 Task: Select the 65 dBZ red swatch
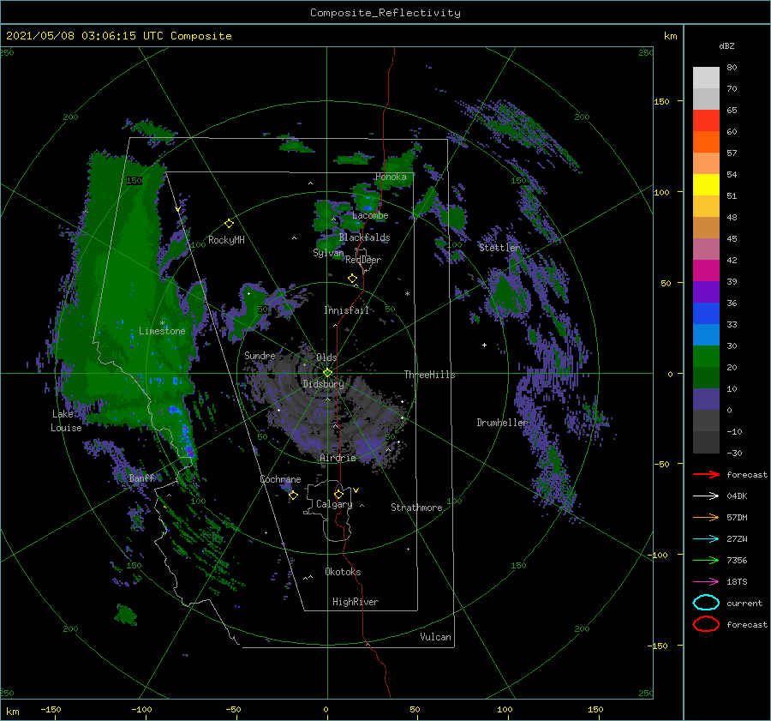coord(706,121)
